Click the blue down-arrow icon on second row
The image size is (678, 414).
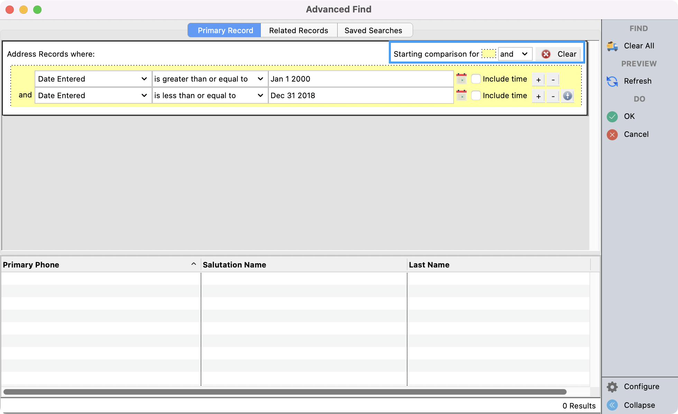(568, 96)
